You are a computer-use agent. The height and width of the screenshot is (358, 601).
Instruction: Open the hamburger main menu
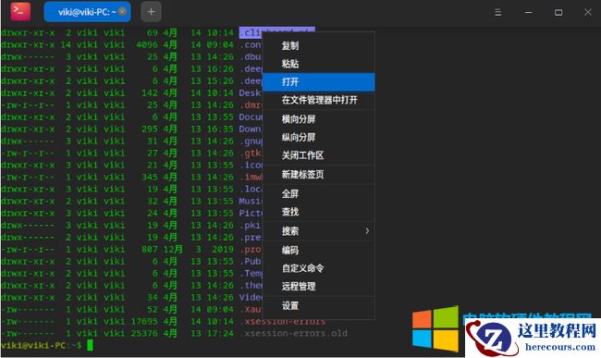click(x=497, y=12)
